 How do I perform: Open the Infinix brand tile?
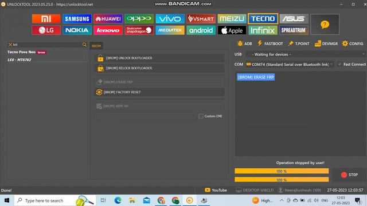tap(263, 30)
